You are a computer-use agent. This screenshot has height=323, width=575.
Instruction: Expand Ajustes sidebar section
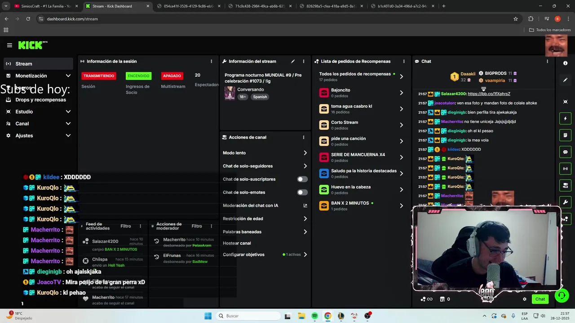pyautogui.click(x=68, y=135)
